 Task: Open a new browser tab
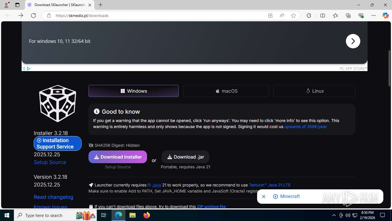coord(100,5)
